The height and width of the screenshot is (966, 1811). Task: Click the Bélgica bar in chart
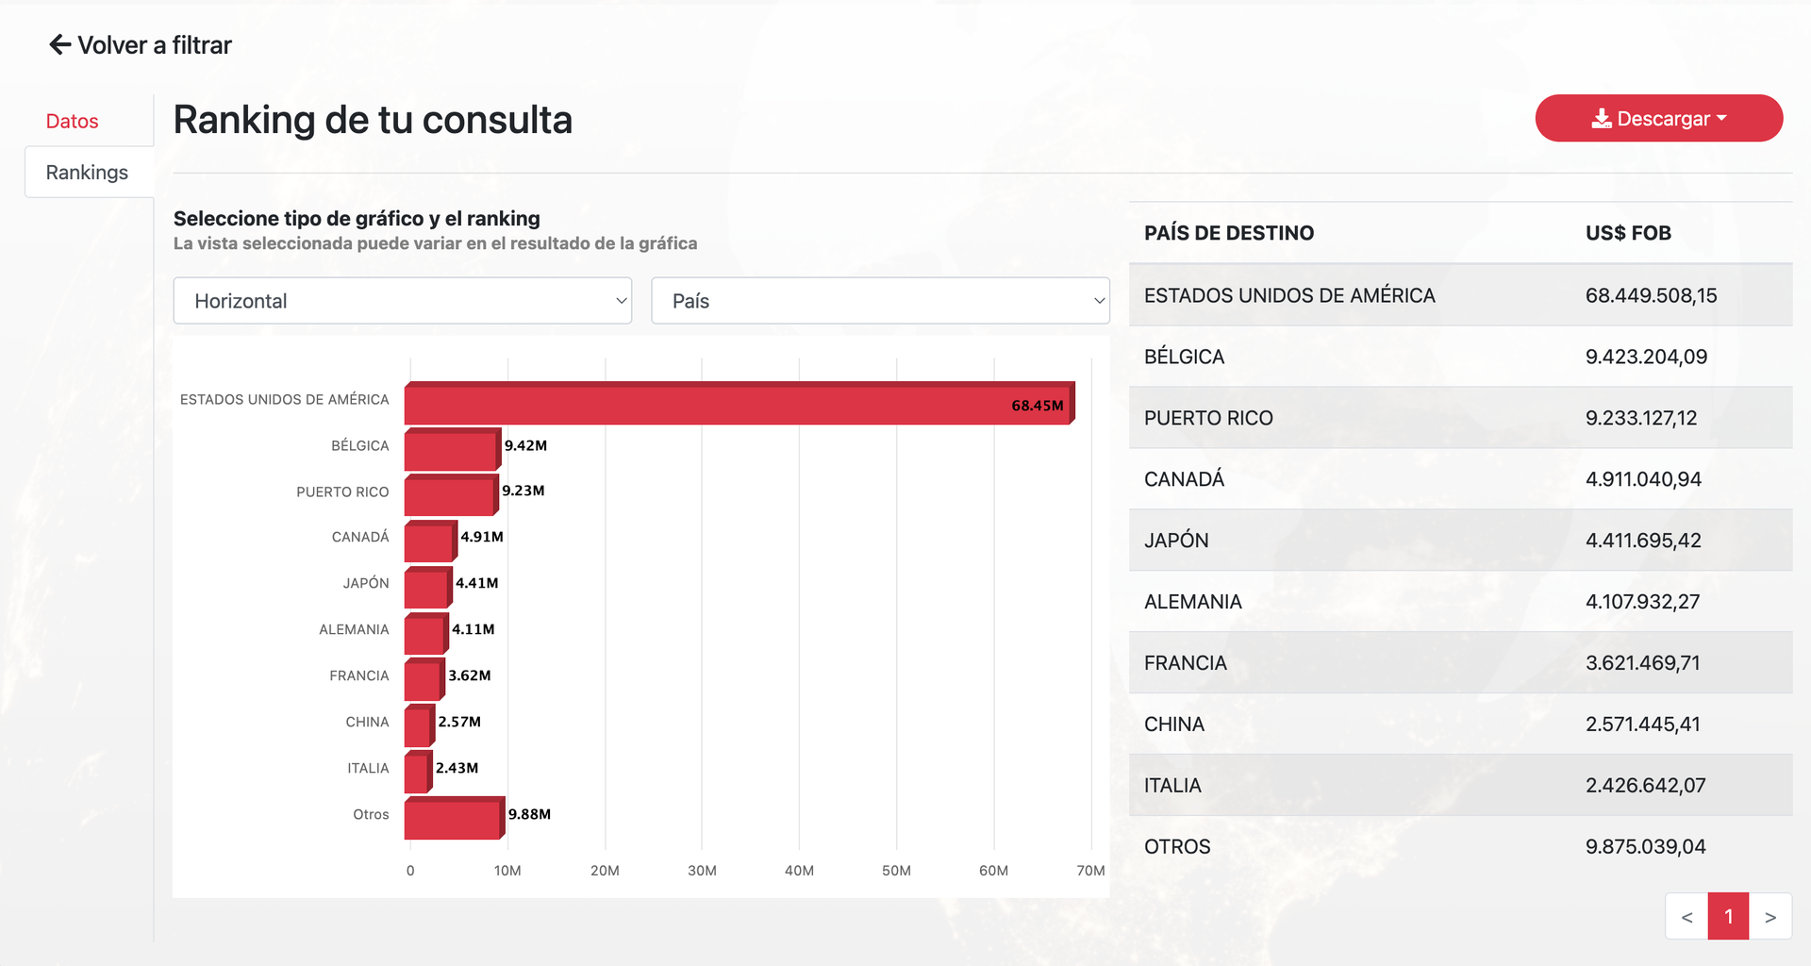(453, 449)
